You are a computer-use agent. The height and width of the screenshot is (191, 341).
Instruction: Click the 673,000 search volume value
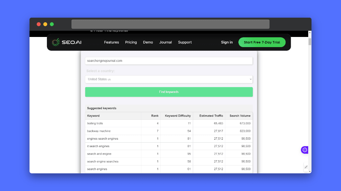pos(245,123)
